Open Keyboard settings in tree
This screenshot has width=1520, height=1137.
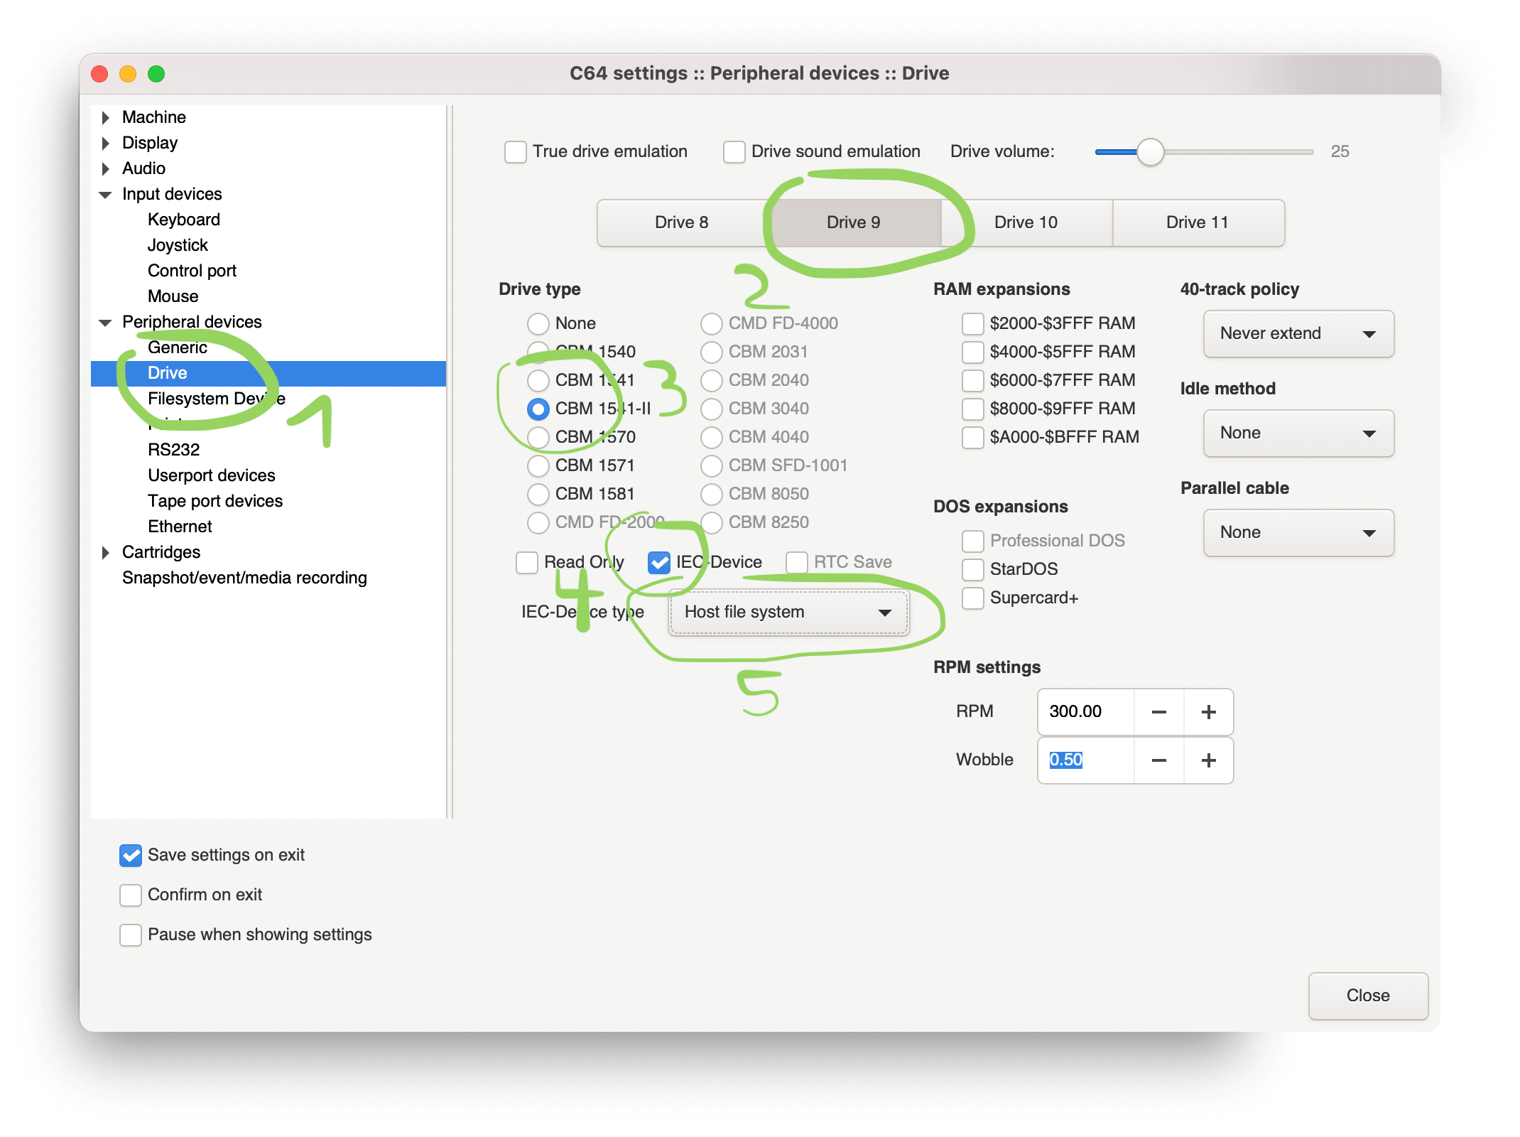tap(184, 220)
